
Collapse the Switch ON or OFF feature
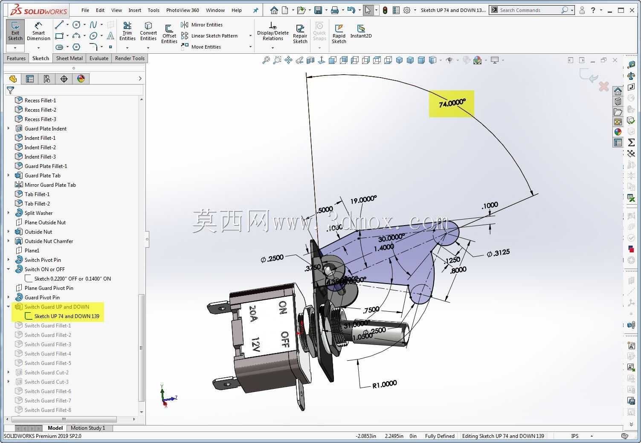9,269
